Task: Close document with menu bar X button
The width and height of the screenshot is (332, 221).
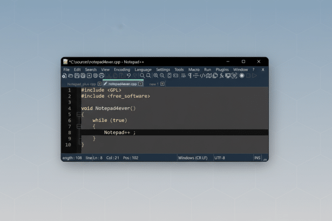Action: (263, 70)
